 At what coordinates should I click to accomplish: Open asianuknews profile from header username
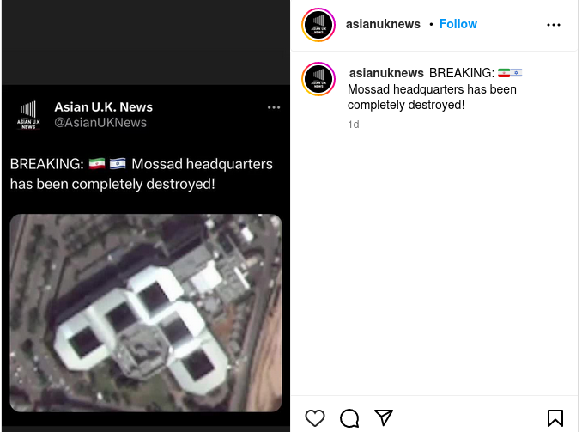tap(383, 24)
